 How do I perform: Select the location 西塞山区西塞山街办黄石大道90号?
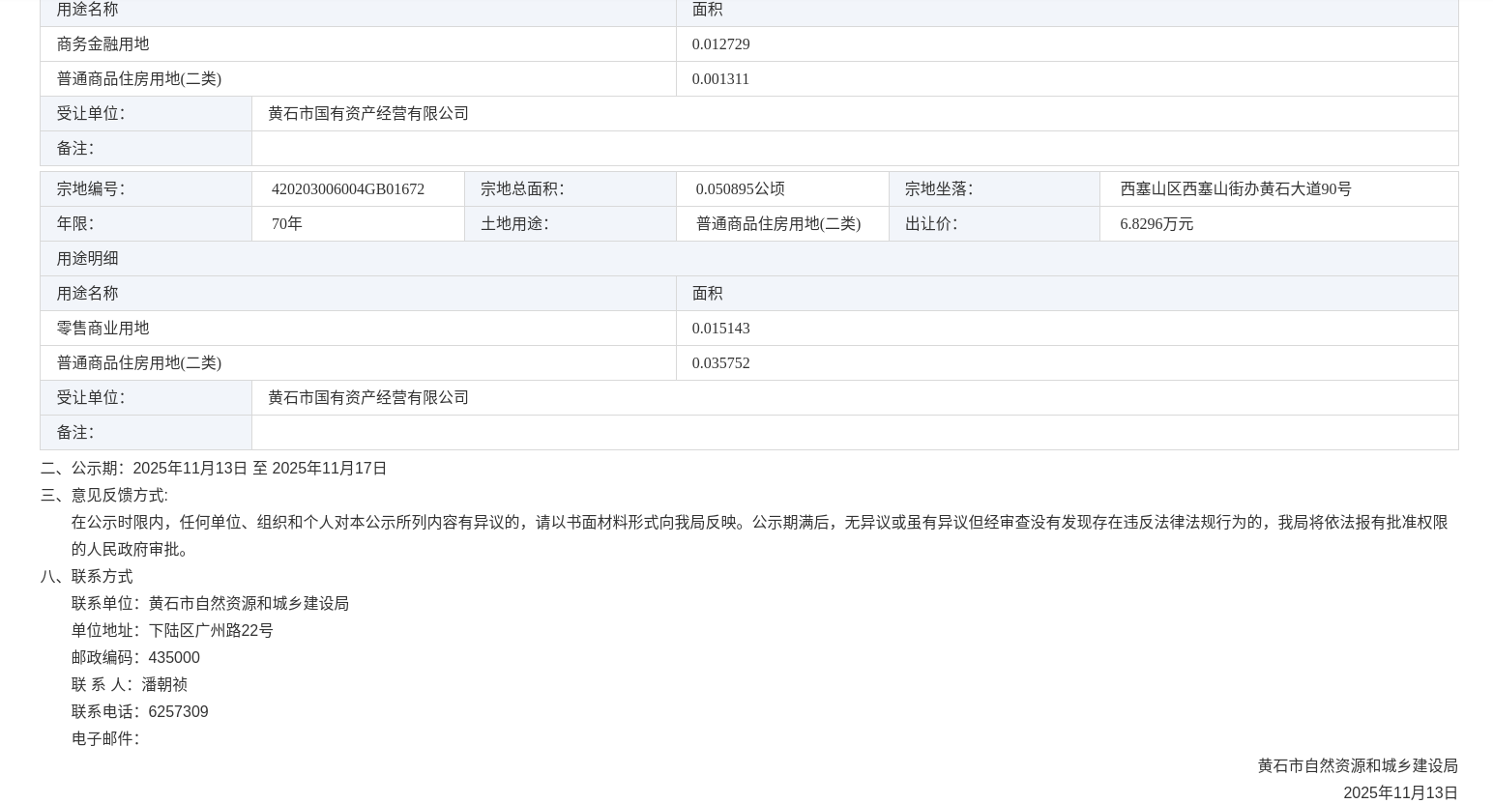click(x=1235, y=189)
